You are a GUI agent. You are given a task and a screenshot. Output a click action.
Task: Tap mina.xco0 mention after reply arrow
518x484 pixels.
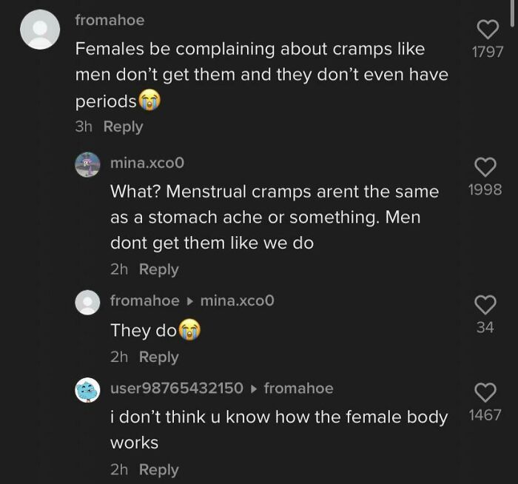pos(237,300)
